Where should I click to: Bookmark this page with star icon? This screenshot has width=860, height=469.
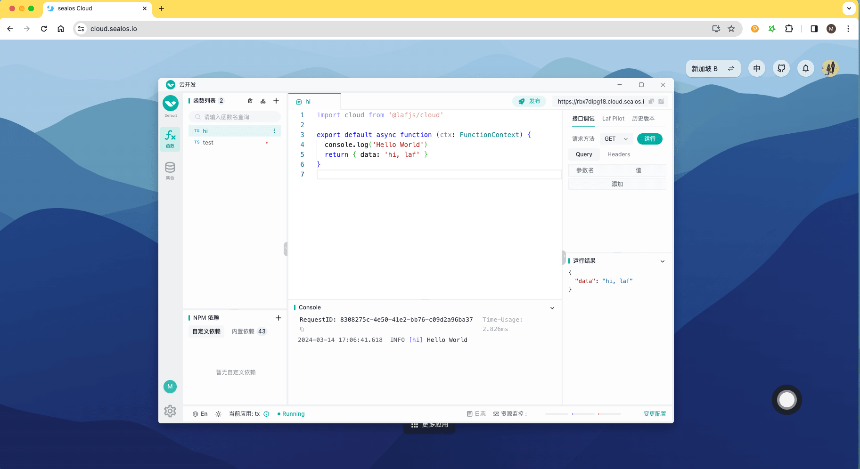(x=731, y=29)
